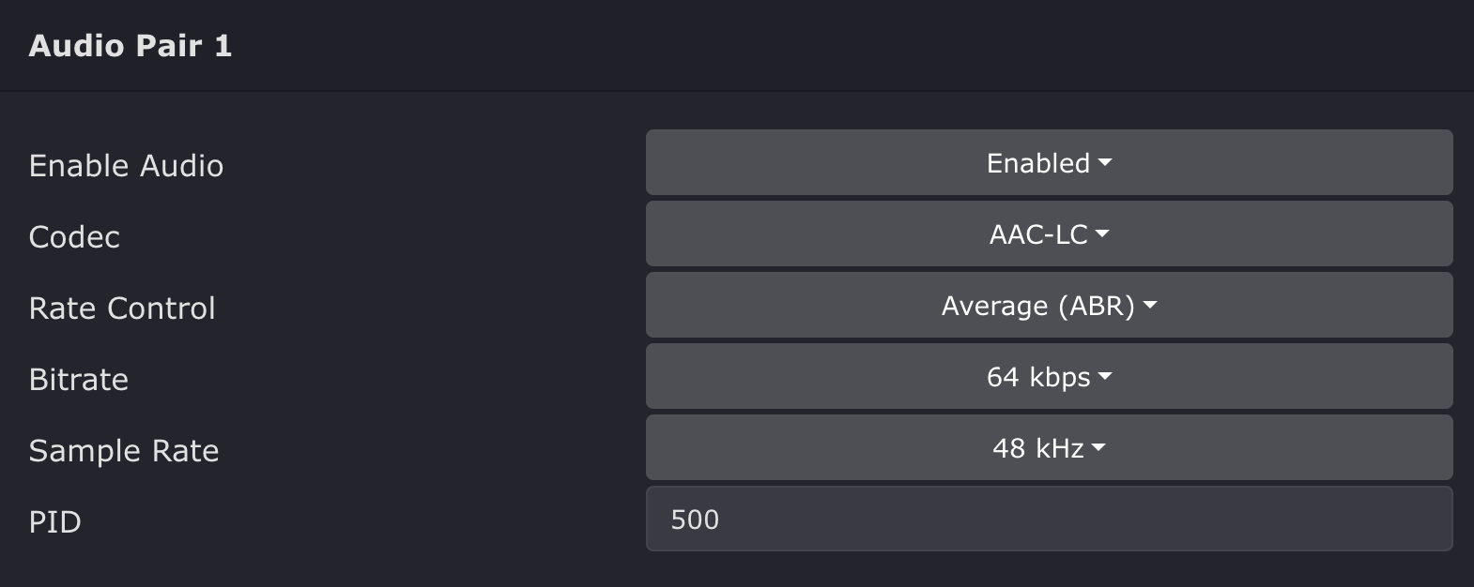The height and width of the screenshot is (587, 1474).
Task: Open the Sample Rate dropdown
Action: [x=1049, y=448]
